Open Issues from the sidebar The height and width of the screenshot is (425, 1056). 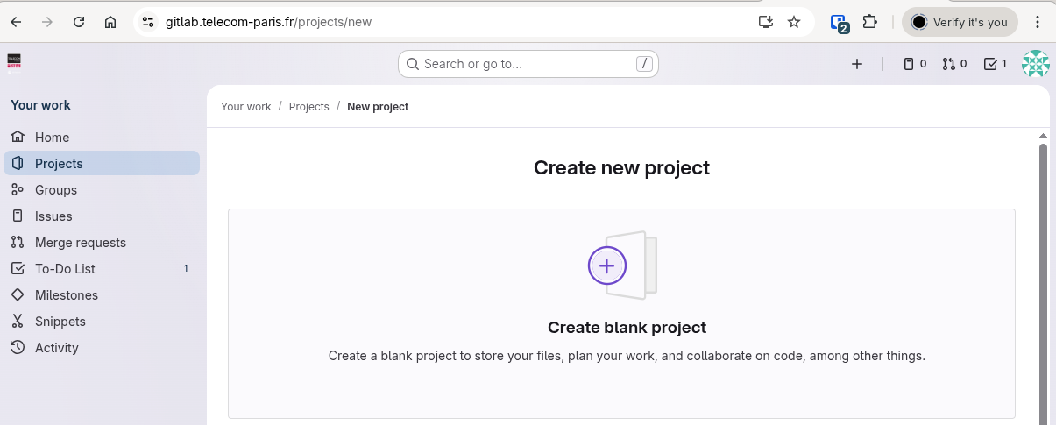[x=53, y=216]
